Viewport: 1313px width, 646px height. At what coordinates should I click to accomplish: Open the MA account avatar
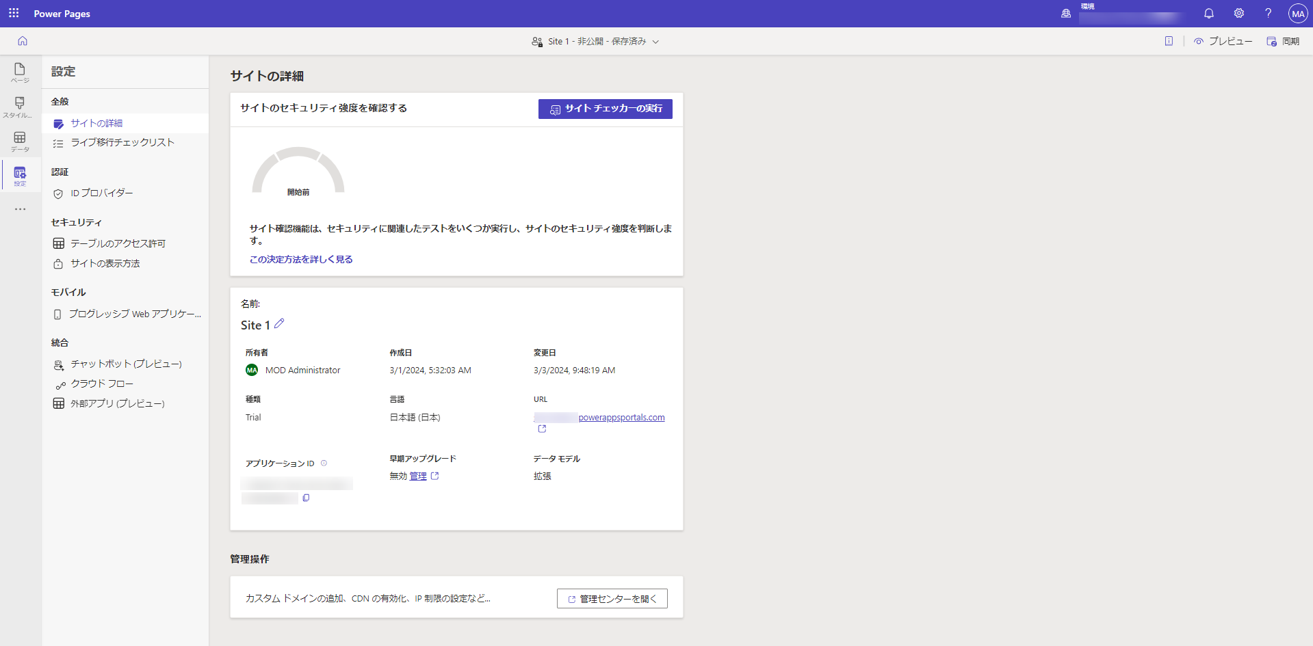[1298, 13]
